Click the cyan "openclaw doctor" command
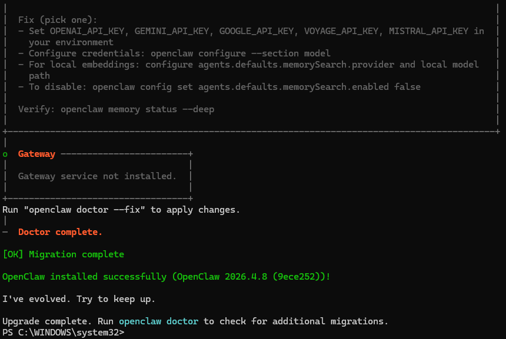 click(x=158, y=321)
